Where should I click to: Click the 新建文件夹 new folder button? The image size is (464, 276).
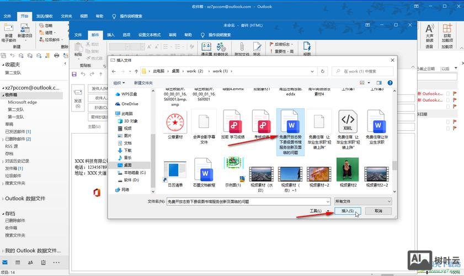tap(143, 83)
